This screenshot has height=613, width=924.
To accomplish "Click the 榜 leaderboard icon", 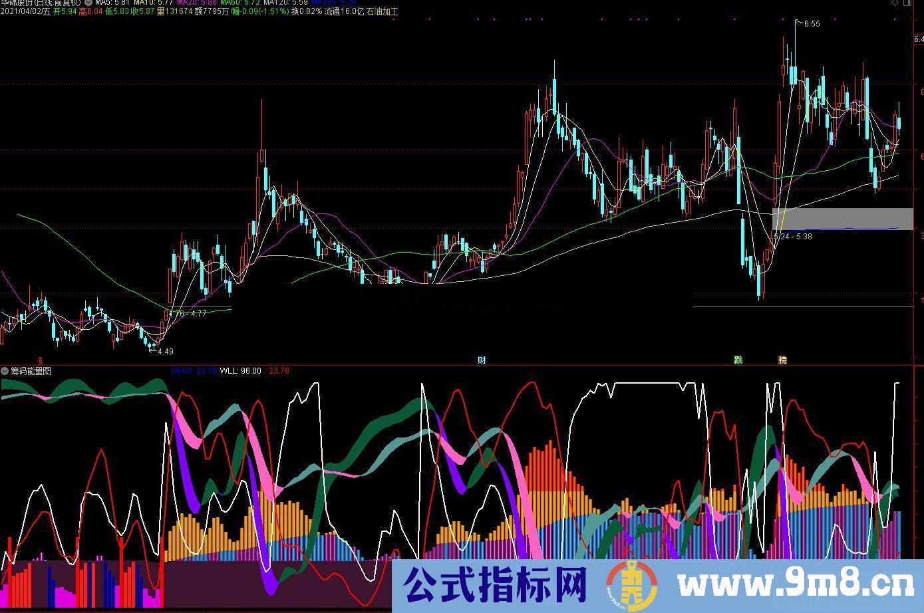I will (783, 360).
